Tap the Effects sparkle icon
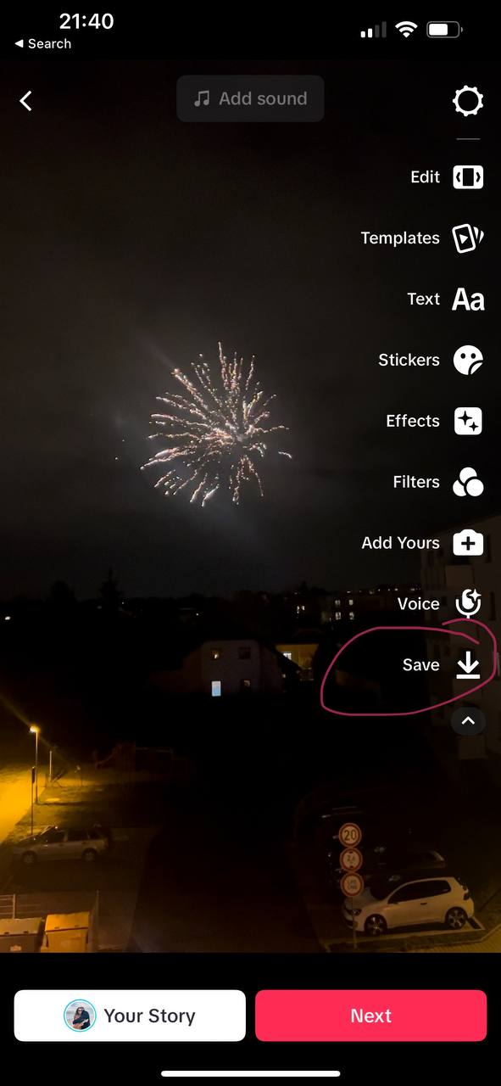 click(x=468, y=422)
